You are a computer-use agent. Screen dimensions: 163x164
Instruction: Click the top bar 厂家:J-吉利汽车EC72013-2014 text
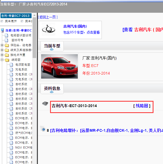[x=43, y=4]
